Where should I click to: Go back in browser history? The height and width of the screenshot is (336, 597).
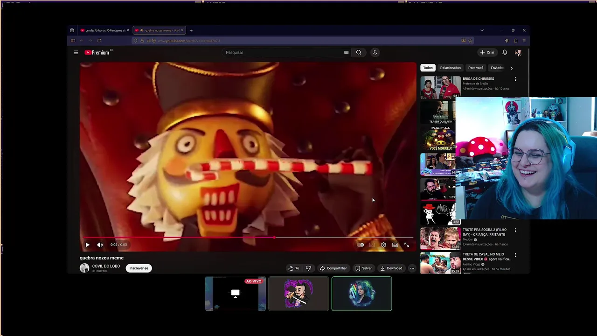point(82,41)
